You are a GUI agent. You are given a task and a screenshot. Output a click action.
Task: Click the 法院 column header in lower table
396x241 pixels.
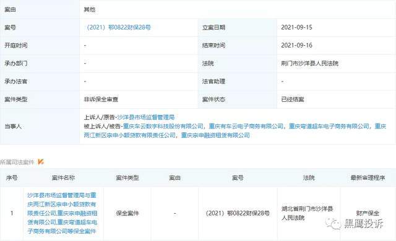(309, 178)
